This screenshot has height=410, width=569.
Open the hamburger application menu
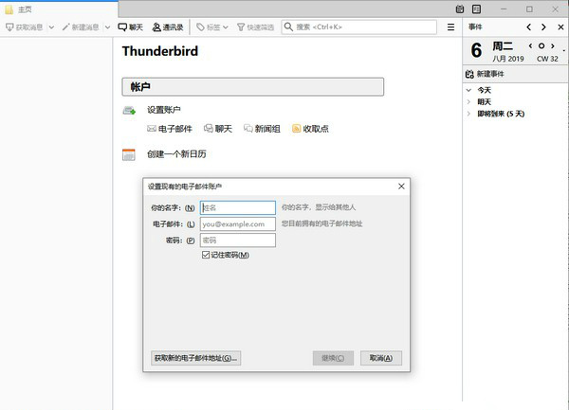coord(451,27)
